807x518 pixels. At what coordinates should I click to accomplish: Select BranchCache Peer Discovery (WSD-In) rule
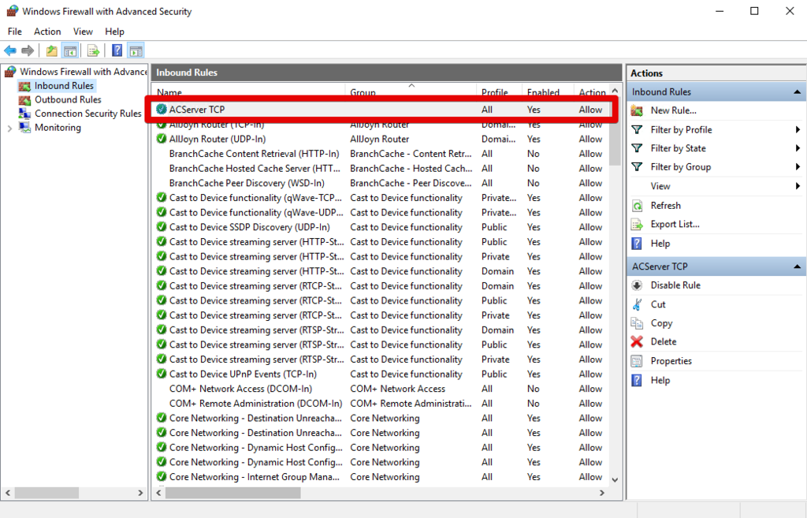point(380,183)
